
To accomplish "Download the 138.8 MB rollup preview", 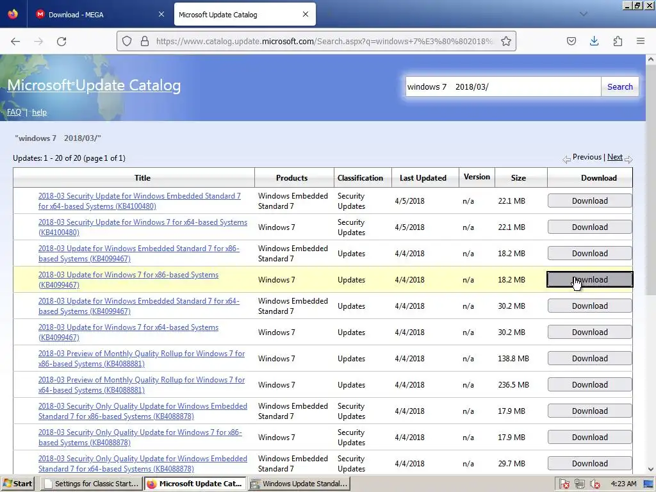I will [x=589, y=359].
